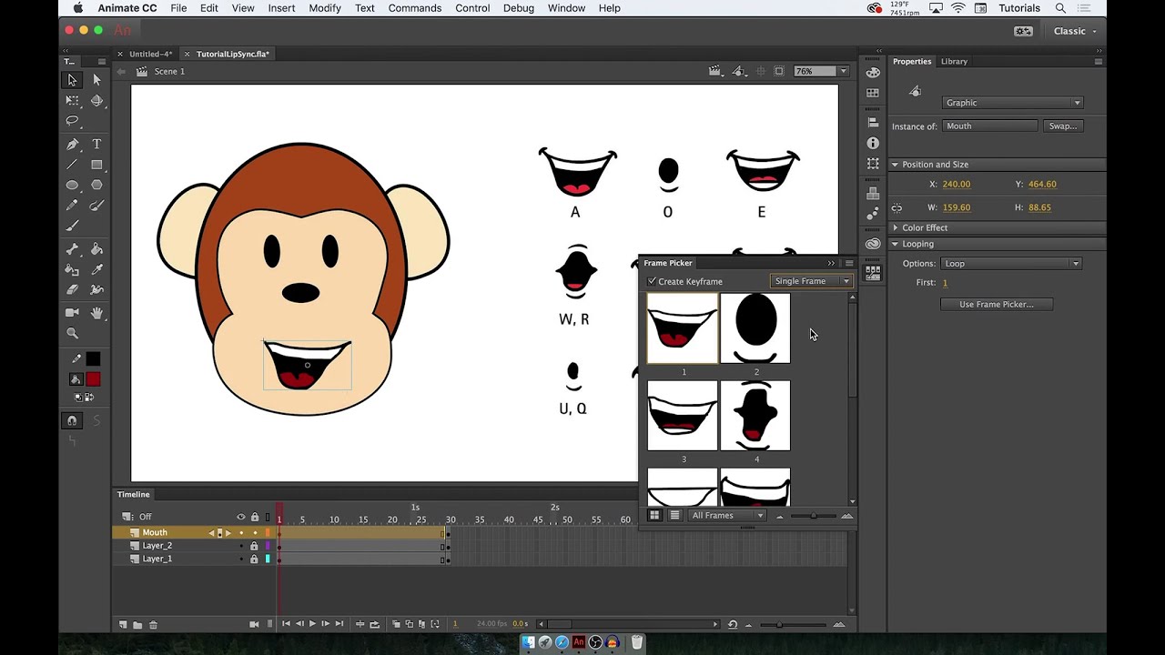The image size is (1165, 655).
Task: Toggle the lock on Layer_1
Action: (x=254, y=559)
